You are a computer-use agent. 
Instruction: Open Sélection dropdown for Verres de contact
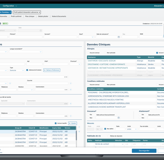pos(119,144)
